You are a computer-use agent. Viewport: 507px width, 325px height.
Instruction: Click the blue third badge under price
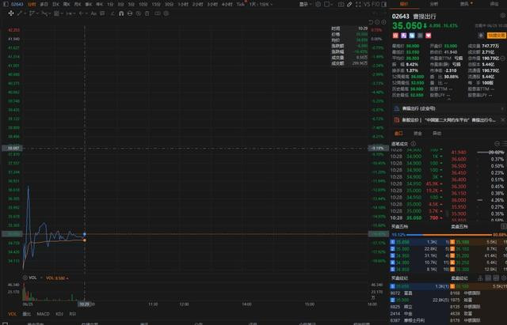412,36
